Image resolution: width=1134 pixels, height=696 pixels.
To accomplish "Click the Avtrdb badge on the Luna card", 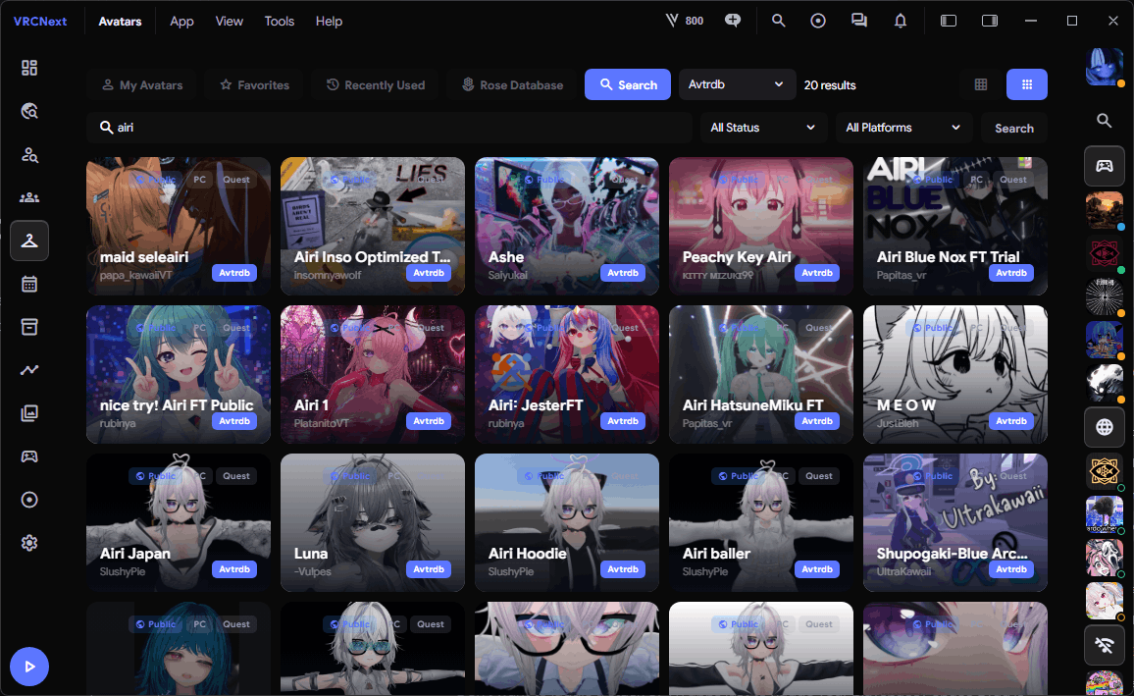I will coord(429,569).
